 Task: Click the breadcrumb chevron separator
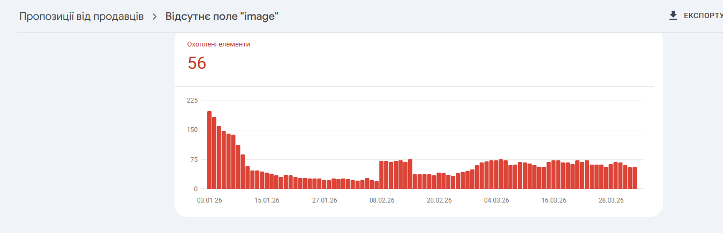coord(155,16)
